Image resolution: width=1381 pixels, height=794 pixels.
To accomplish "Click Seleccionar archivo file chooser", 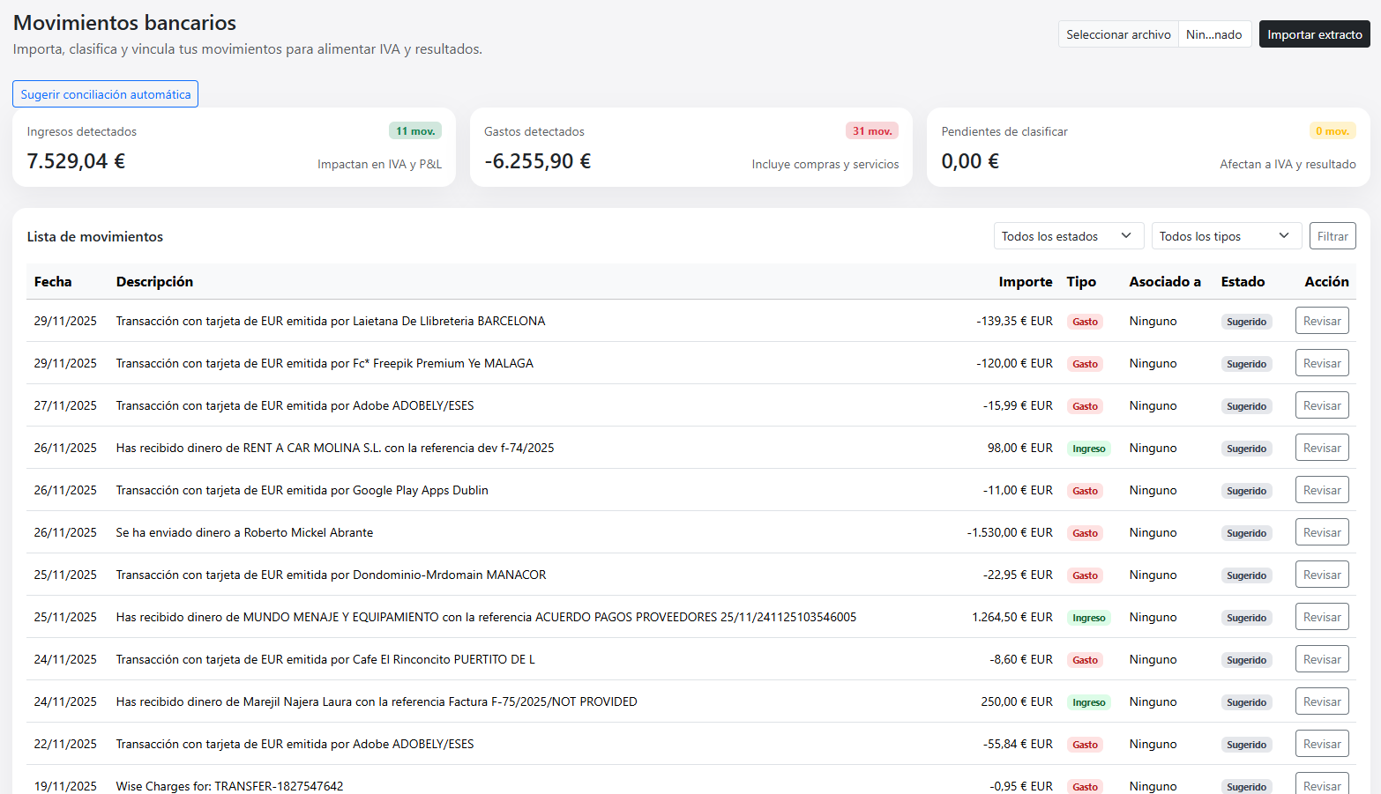I will click(x=1118, y=34).
